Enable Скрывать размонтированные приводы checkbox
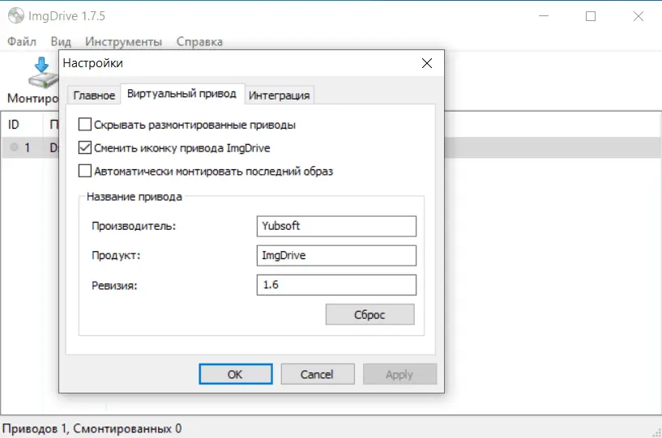The height and width of the screenshot is (438, 662). tap(85, 125)
